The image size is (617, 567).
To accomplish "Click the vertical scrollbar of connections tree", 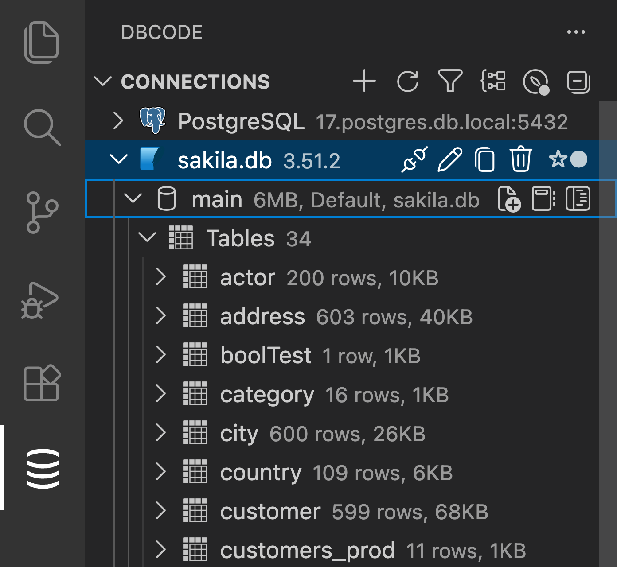I will click(608, 310).
